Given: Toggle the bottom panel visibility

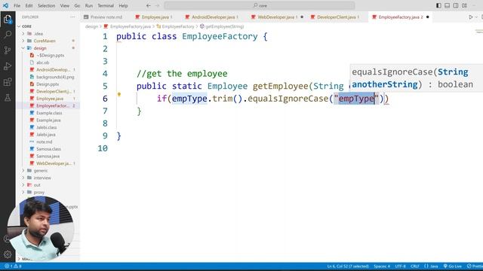Looking at the screenshot, I should tap(447, 5).
